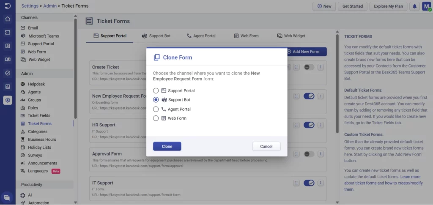Open the contacts icon in left rail
The height and width of the screenshot is (205, 433).
pyautogui.click(x=8, y=46)
